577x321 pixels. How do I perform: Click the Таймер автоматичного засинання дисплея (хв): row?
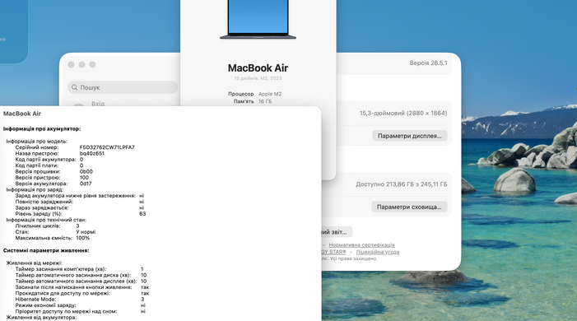(81, 281)
